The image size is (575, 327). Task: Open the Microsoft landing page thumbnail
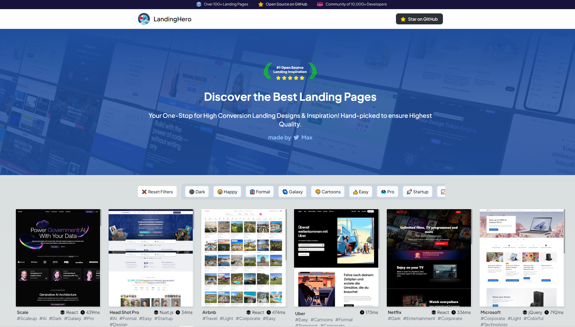(522, 258)
